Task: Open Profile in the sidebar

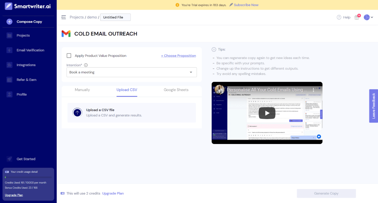Action: (x=22, y=94)
